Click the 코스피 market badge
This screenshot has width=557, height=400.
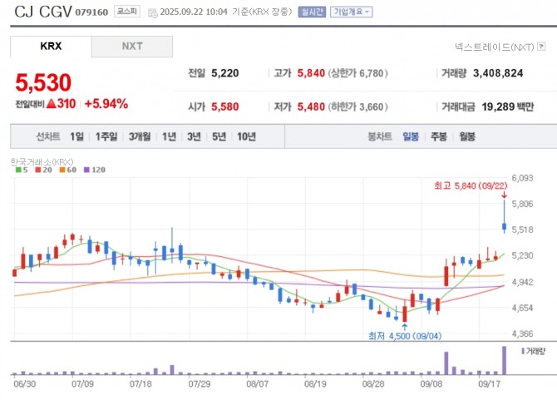click(127, 12)
